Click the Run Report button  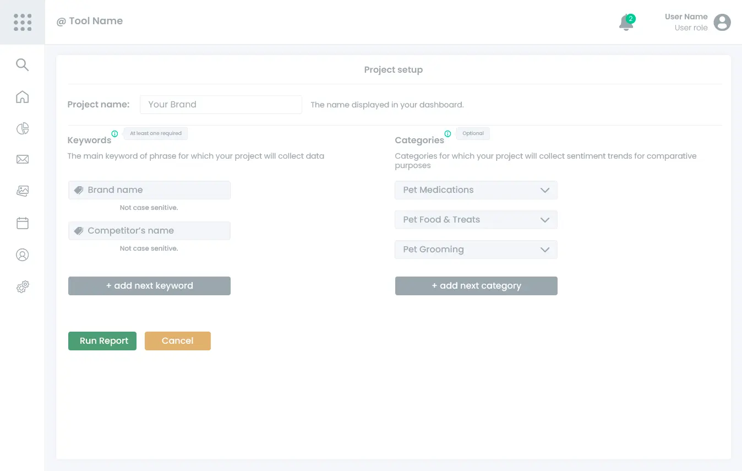(102, 341)
